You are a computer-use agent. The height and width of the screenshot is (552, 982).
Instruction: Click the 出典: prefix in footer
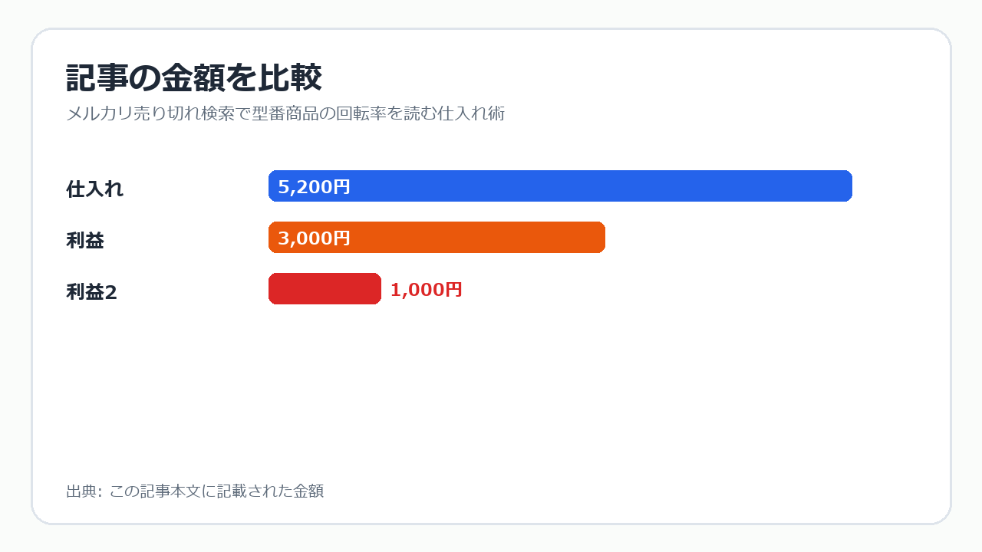tap(84, 491)
